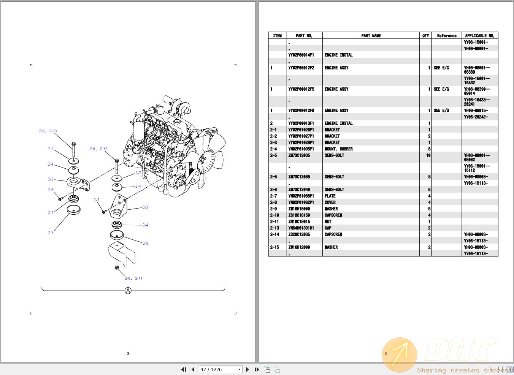Select part number ZW16H18000
Image resolution: width=514 pixels, height=375 pixels.
click(x=299, y=209)
